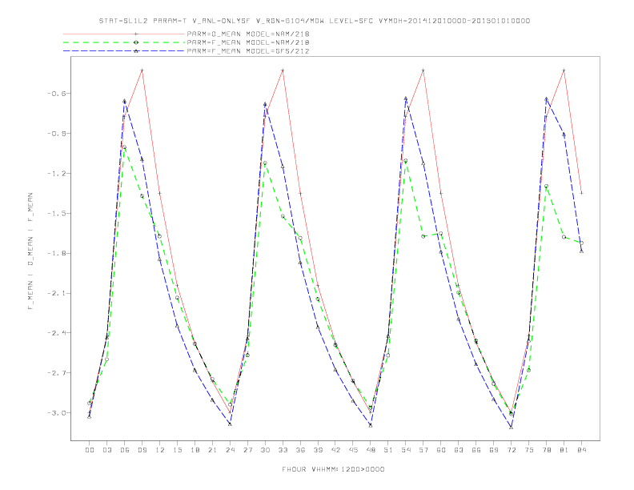The width and height of the screenshot is (634, 490).
Task: Click x-axis forecast hour label 54
Action: (406, 450)
